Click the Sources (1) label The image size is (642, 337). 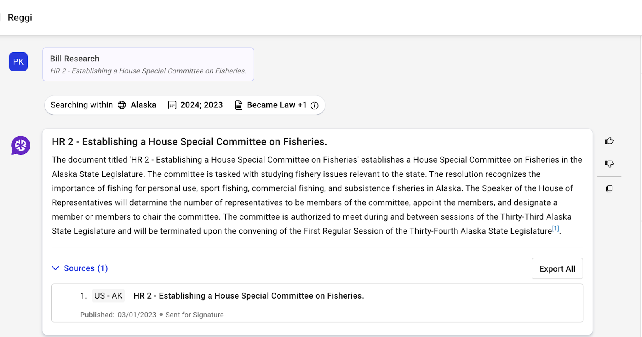pyautogui.click(x=85, y=268)
